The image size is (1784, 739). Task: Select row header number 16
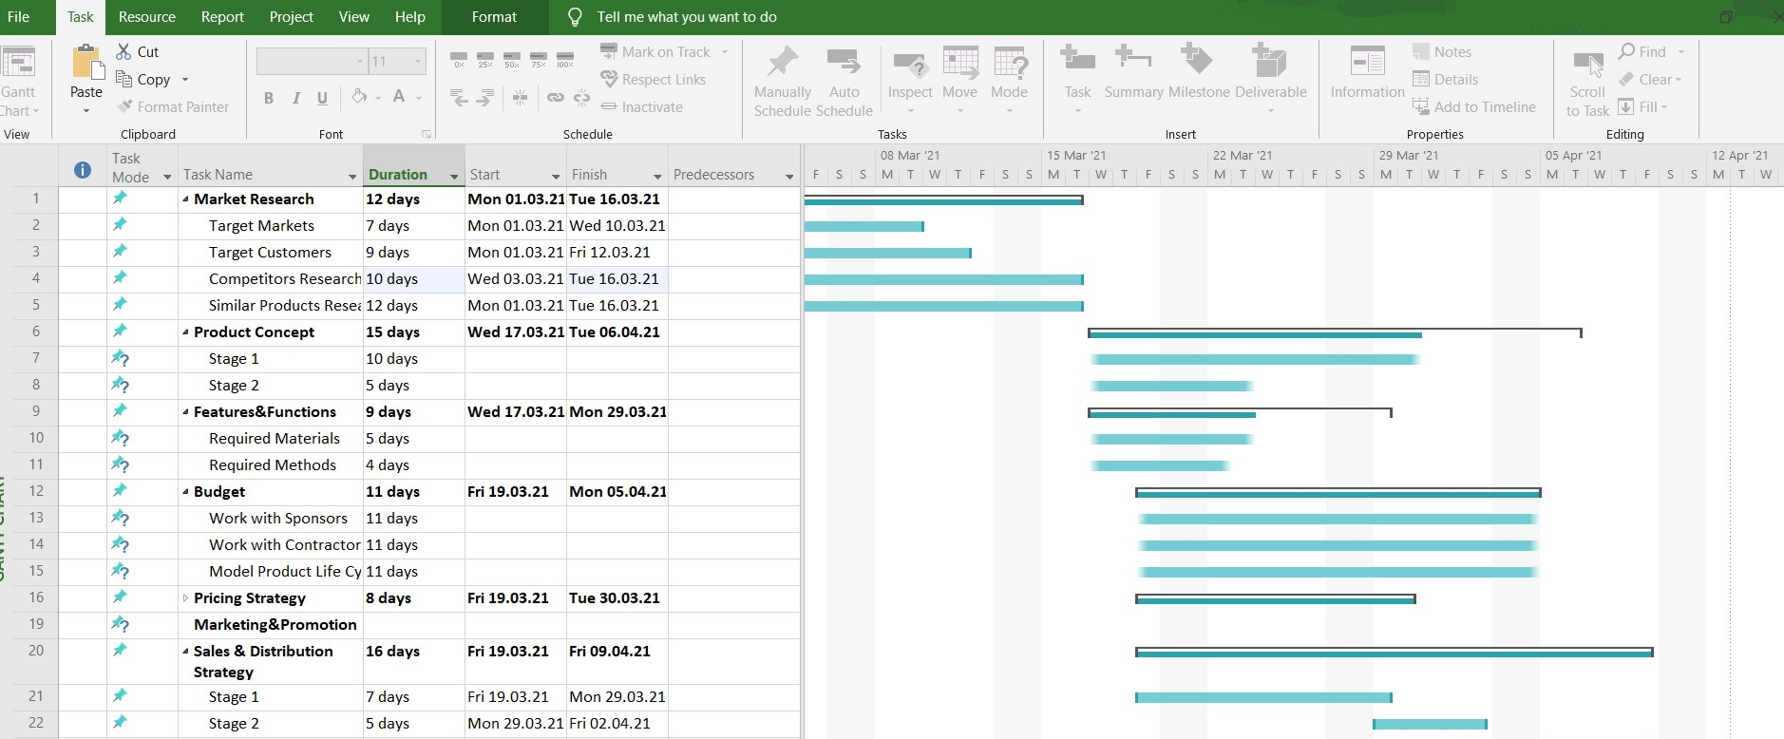[36, 597]
